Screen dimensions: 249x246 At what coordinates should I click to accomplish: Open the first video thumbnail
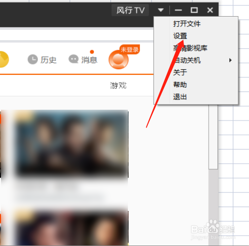pyautogui.click(x=72, y=144)
